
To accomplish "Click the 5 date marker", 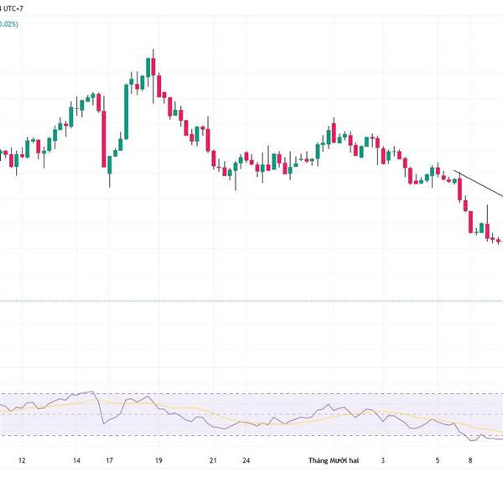I will (438, 460).
